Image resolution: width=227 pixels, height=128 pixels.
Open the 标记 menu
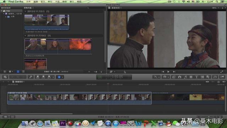[50, 1]
